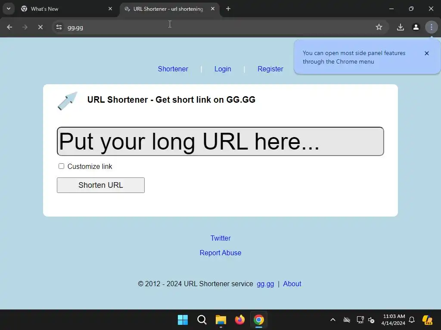Click the greyed-out forward navigation arrow
This screenshot has width=441, height=330.
[x=25, y=27]
